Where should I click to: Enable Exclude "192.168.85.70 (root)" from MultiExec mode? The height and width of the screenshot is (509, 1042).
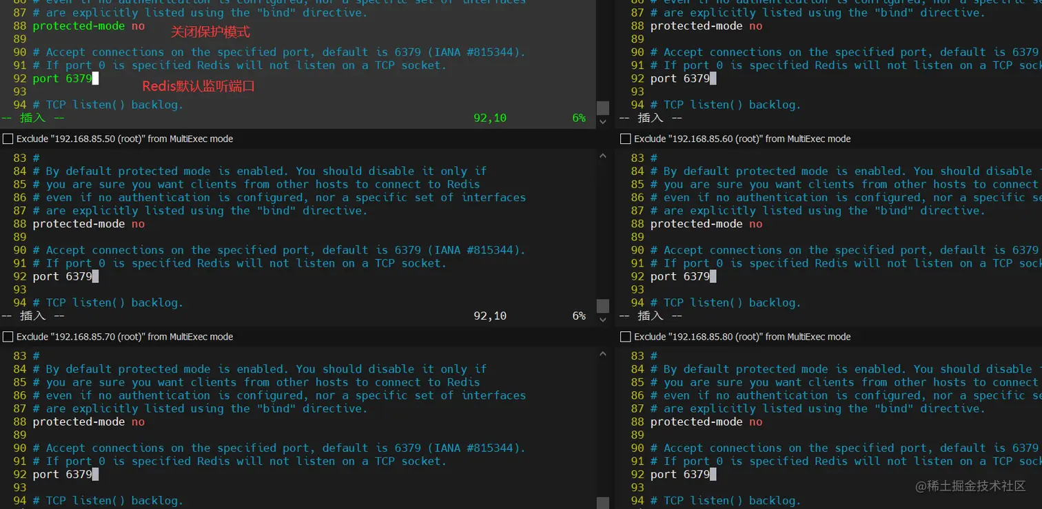(8, 337)
